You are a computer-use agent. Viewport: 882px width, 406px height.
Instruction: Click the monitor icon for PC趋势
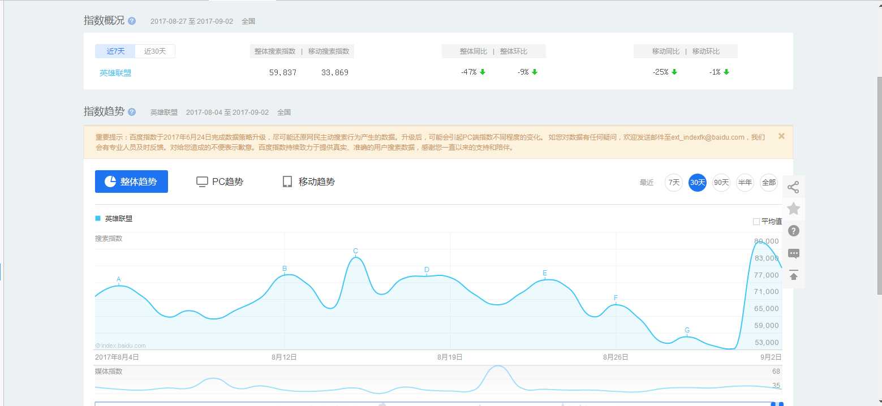[202, 182]
